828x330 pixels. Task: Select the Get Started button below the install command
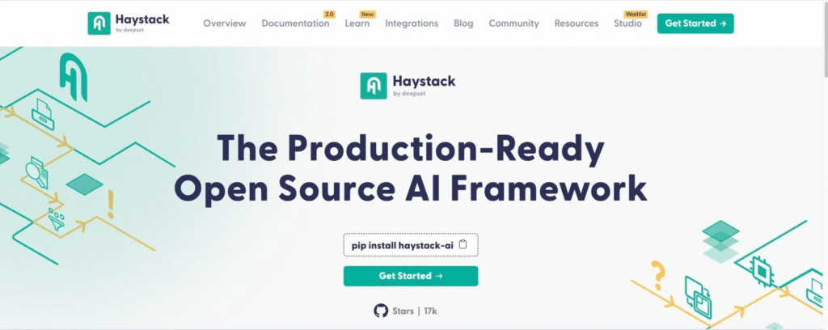point(410,276)
